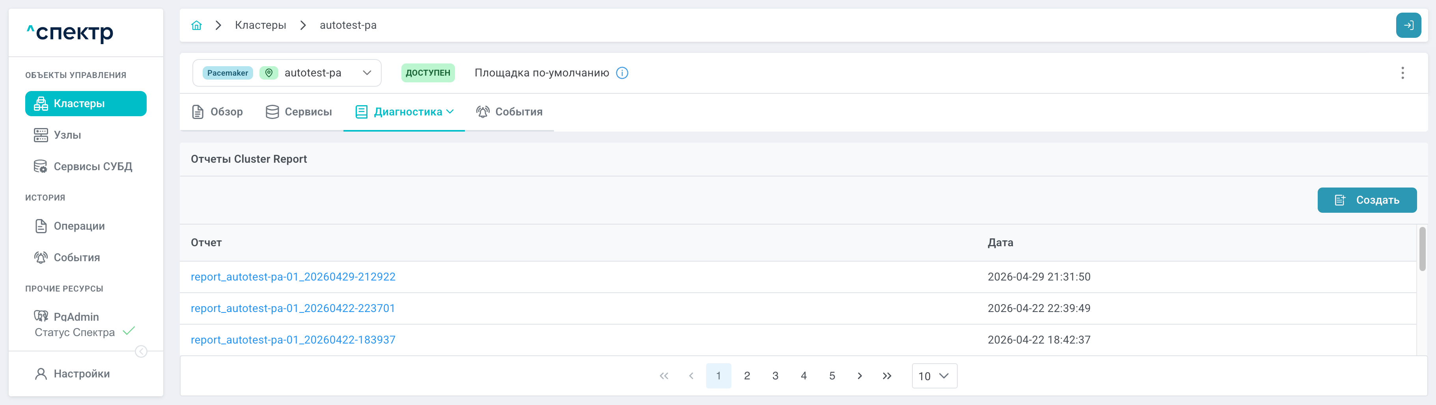Image resolution: width=1436 pixels, height=405 pixels.
Task: Open Сервисы СУБД in the sidebar
Action: (x=86, y=167)
